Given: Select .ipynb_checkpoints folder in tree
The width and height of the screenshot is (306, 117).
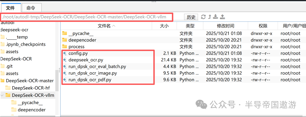Looking at the screenshot, I should (25, 44).
